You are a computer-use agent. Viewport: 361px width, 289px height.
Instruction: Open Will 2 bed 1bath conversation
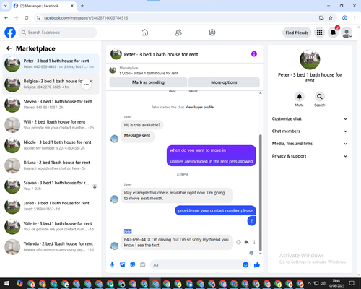[51, 125]
